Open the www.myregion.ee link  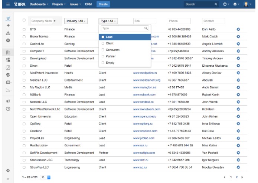[145, 87]
